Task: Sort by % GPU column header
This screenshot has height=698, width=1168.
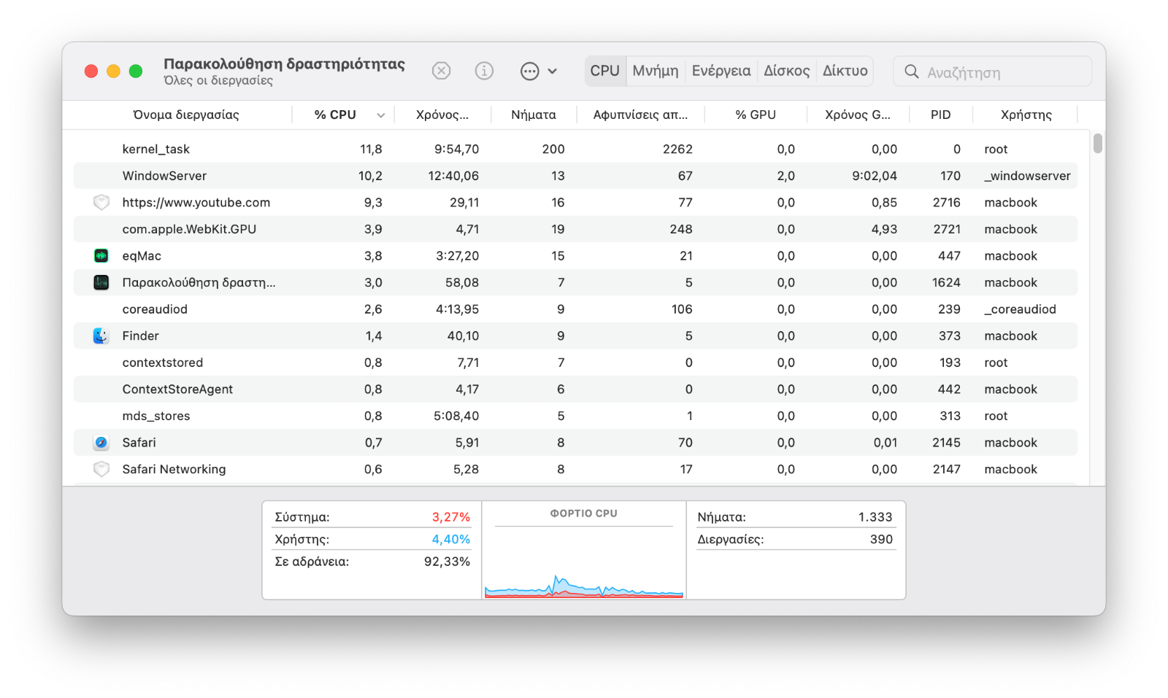Action: click(x=756, y=115)
